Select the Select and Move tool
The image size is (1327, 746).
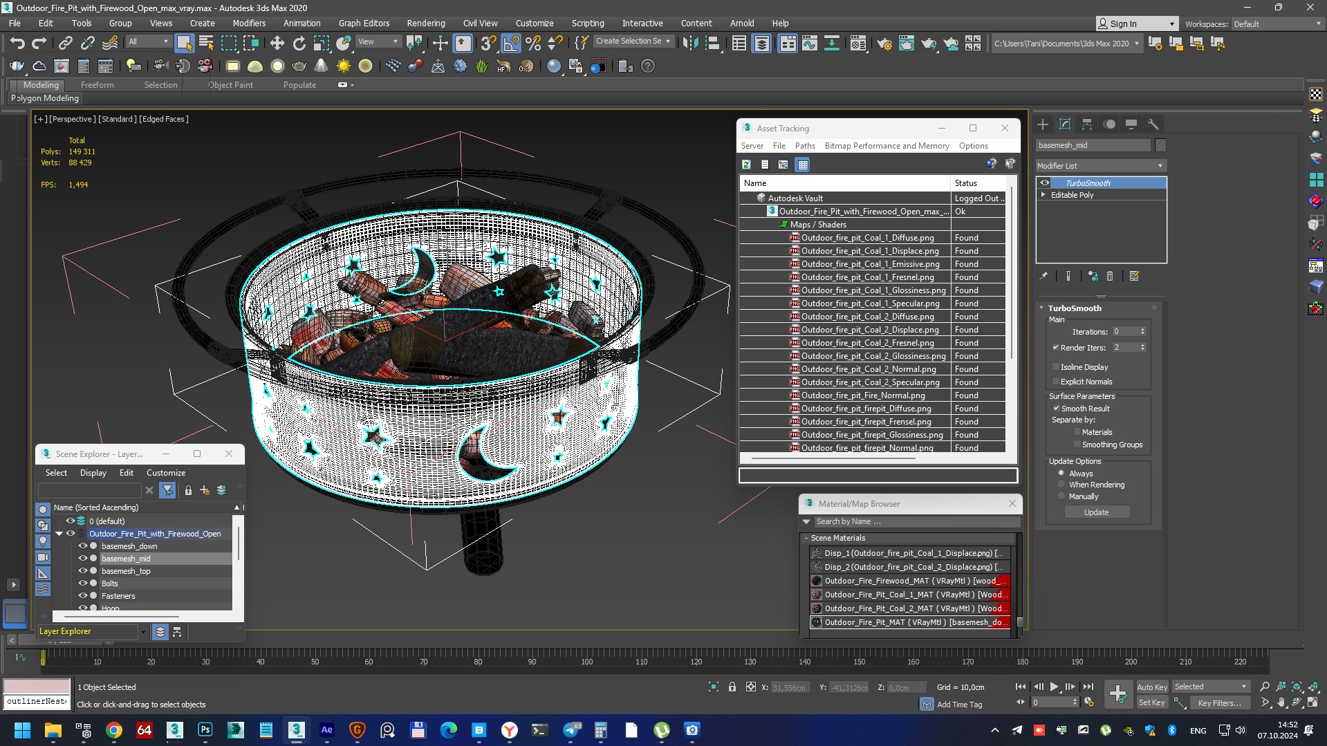click(x=277, y=44)
